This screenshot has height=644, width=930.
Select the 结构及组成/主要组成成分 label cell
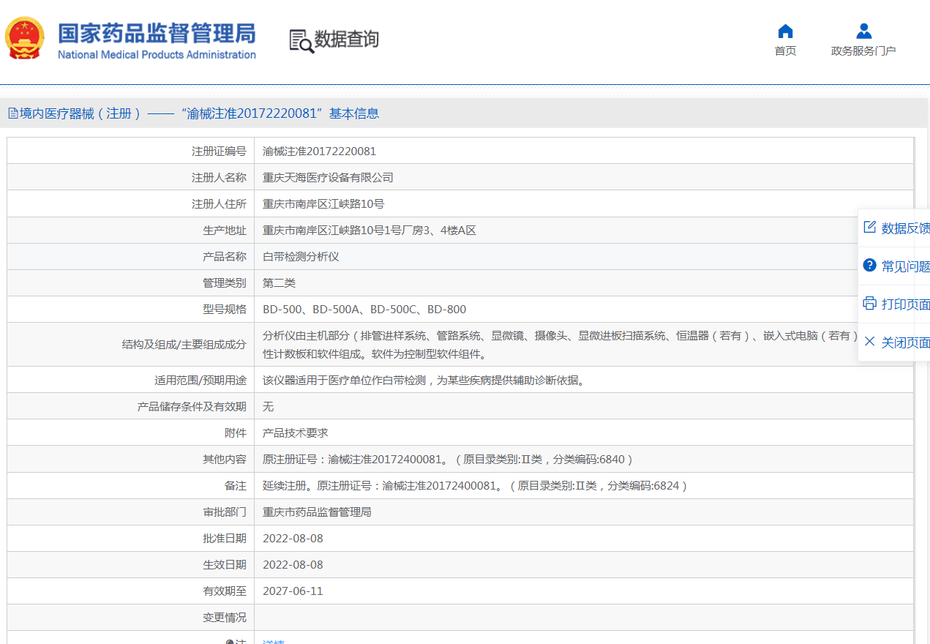131,345
